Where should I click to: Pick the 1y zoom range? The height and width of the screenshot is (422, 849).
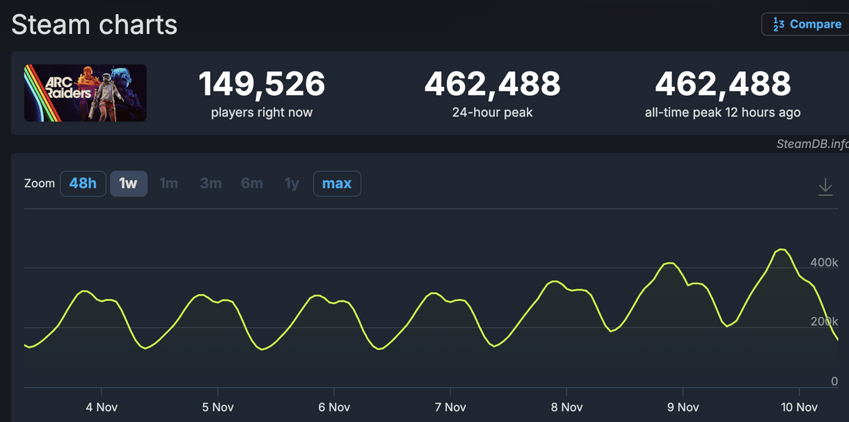click(292, 184)
